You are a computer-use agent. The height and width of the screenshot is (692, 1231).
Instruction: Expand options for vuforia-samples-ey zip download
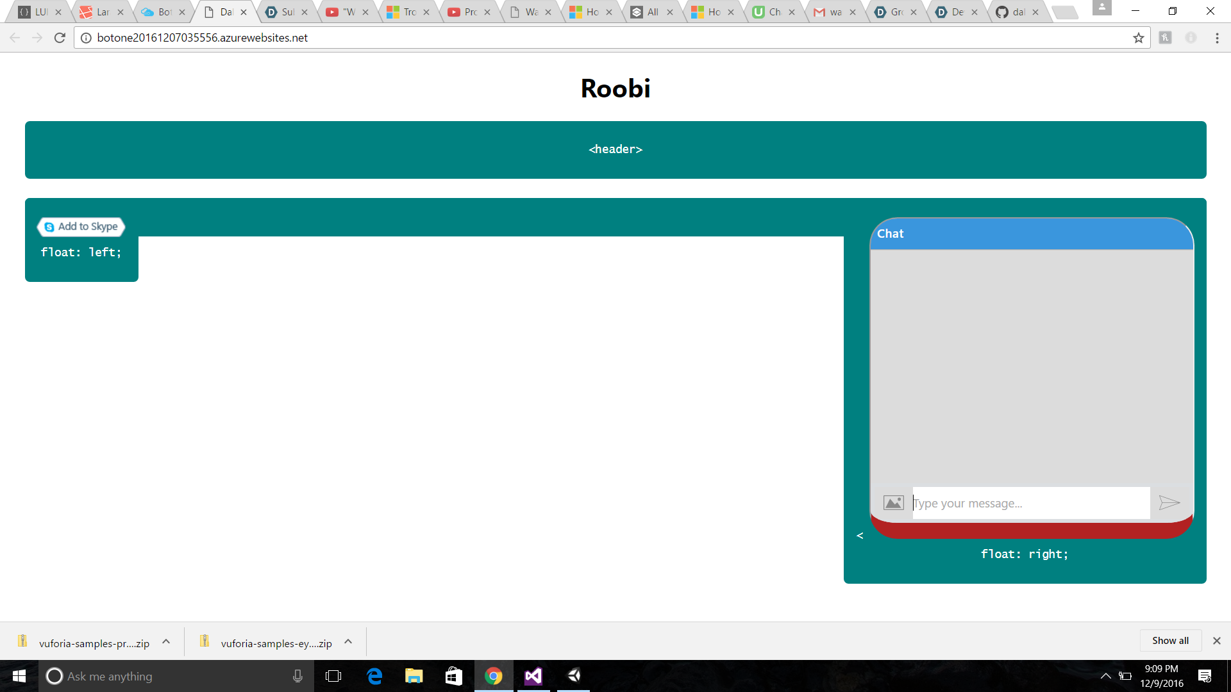coord(348,641)
